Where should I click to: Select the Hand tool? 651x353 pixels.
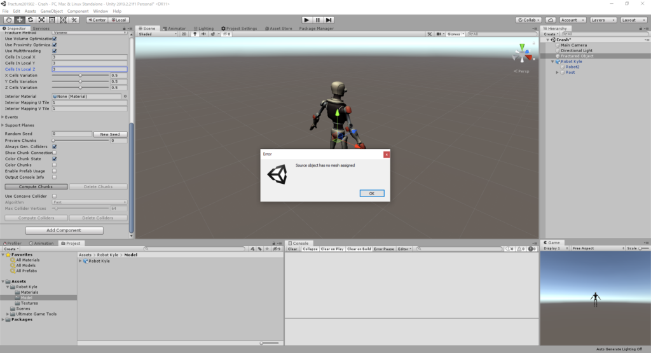[9, 20]
